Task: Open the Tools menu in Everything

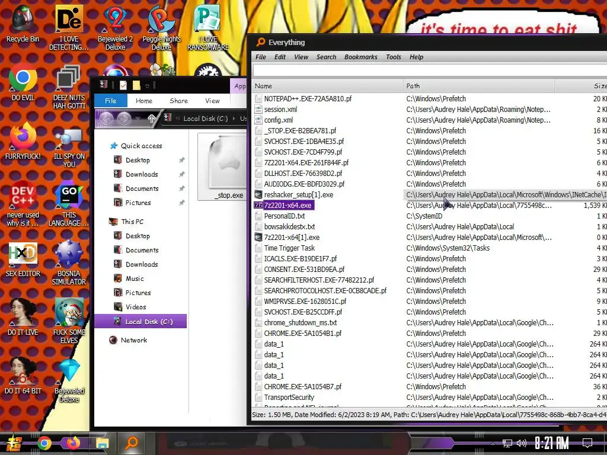Action: point(394,57)
